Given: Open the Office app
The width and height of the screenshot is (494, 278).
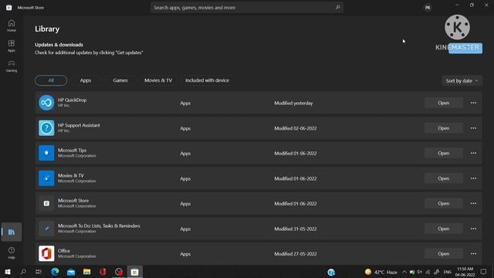Looking at the screenshot, I should point(443,253).
